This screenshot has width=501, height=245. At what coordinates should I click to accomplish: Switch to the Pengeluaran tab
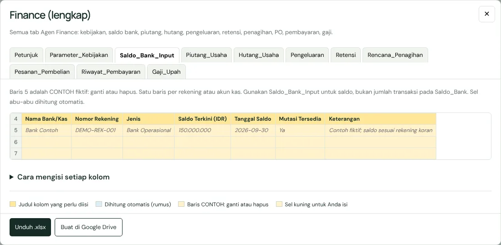pyautogui.click(x=307, y=55)
